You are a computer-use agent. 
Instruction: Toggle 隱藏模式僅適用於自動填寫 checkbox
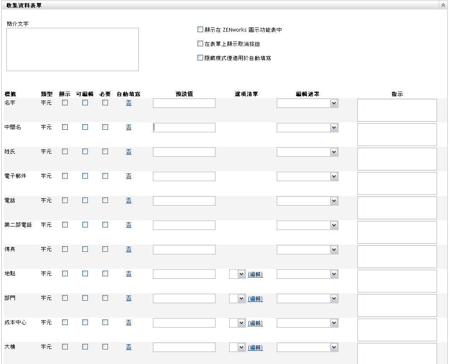tap(200, 57)
